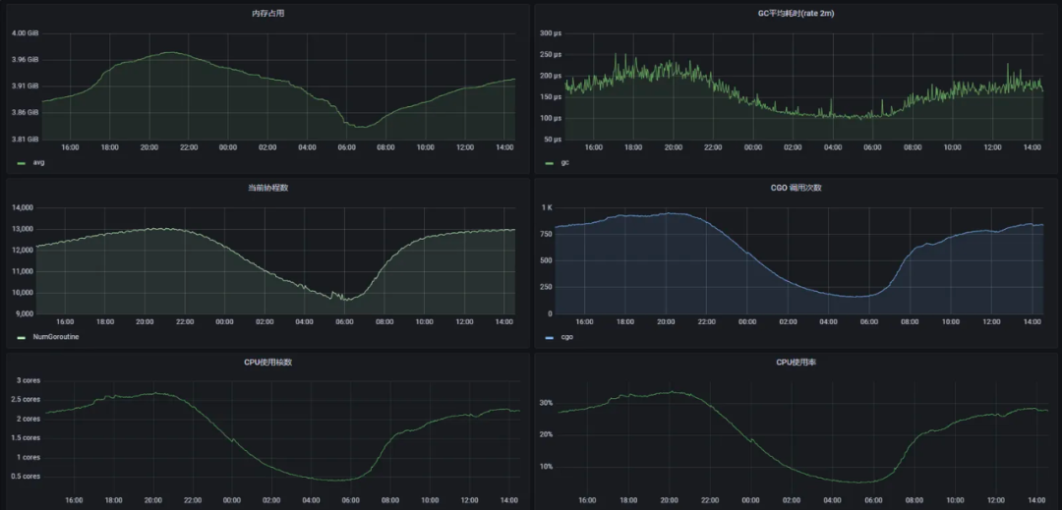Open the CPU使用核数 panel title menu
This screenshot has height=510, width=1062.
[x=268, y=362]
